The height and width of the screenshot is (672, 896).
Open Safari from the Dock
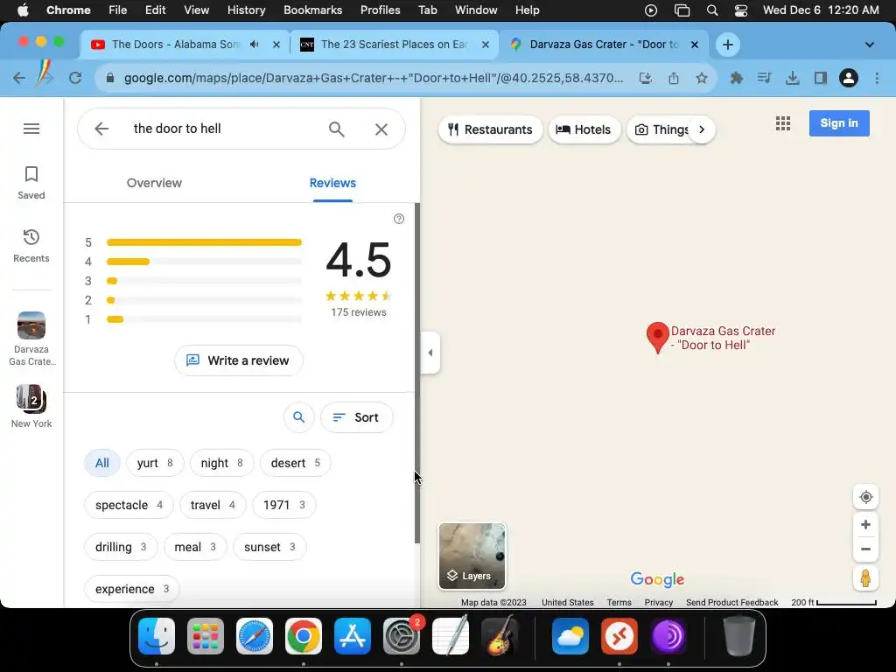[255, 636]
